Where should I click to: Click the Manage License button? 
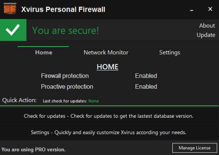195,148
